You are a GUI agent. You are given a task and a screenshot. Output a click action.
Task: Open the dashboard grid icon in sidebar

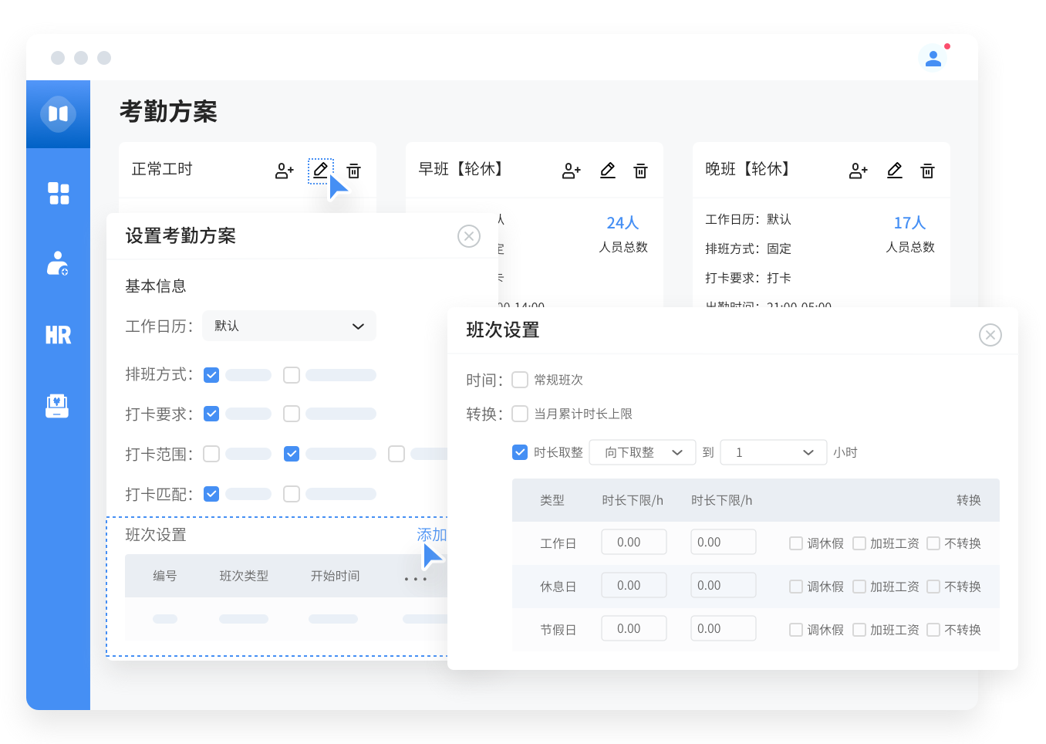59,193
